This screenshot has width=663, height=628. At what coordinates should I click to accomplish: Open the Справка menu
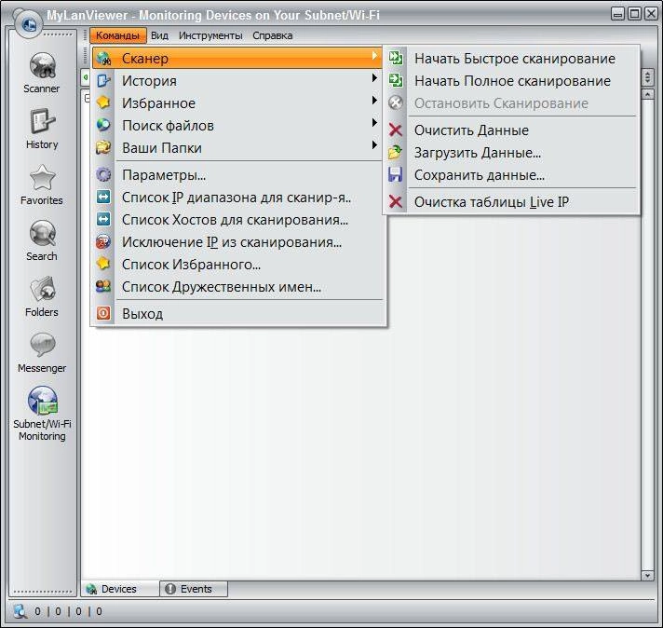coord(272,35)
